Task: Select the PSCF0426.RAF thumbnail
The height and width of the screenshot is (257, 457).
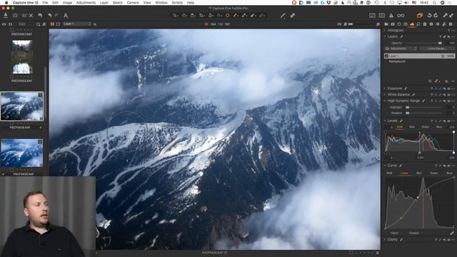Action: point(22,106)
